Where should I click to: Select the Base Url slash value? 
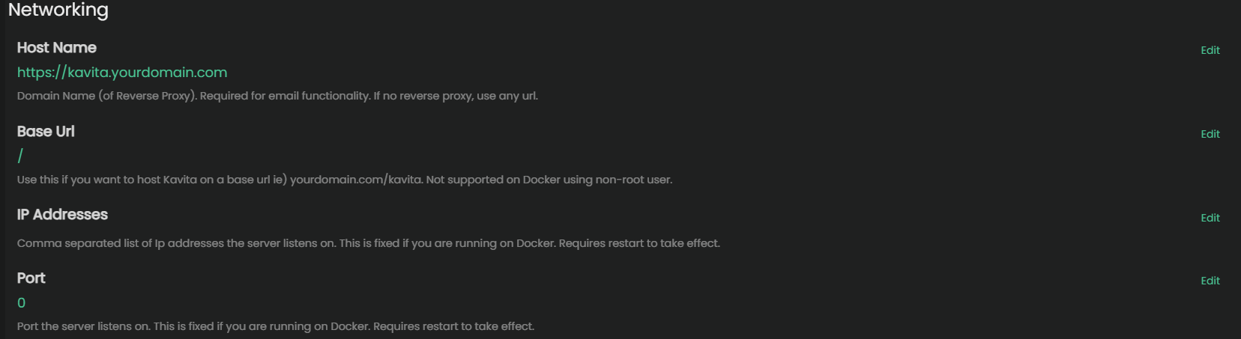point(20,156)
